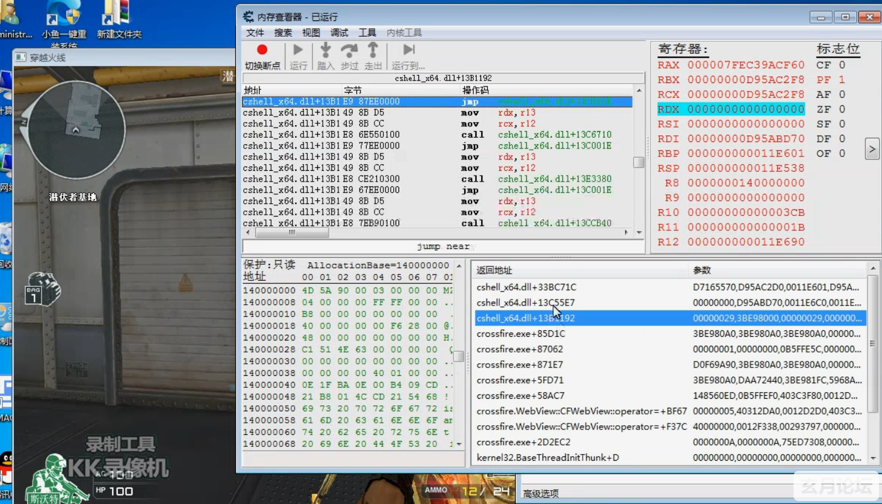
Task: Open the 调试 menu
Action: [x=339, y=32]
